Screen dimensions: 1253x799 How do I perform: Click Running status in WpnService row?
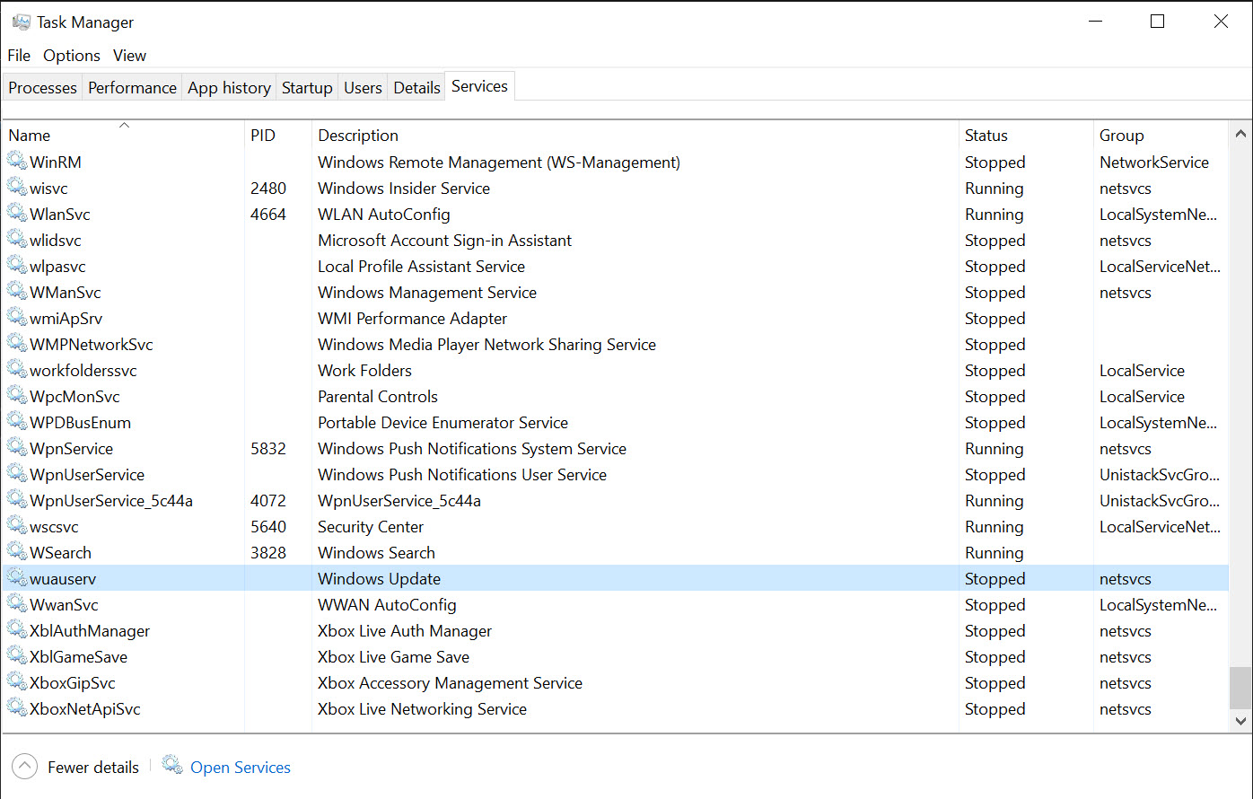point(994,449)
